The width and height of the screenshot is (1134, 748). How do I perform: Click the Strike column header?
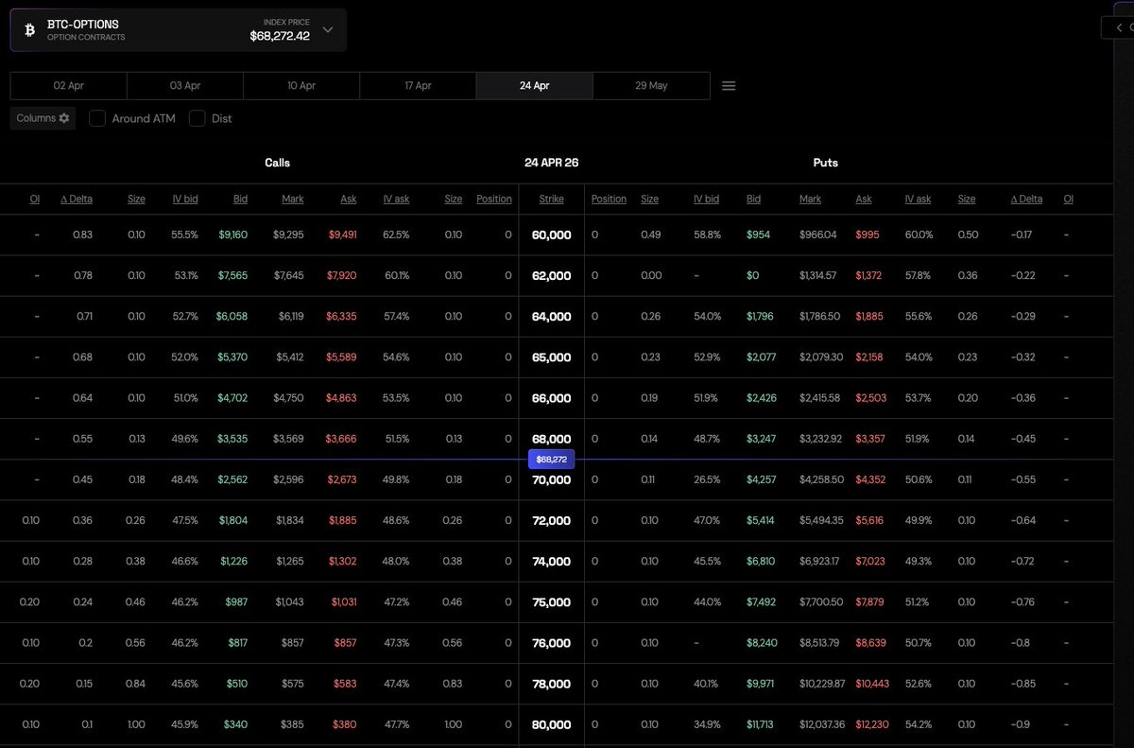[x=551, y=200]
